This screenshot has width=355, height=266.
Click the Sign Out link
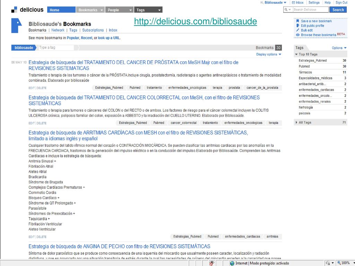(x=341, y=2)
